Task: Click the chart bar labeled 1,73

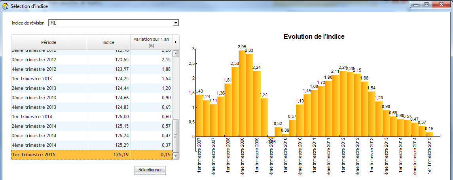Action: click(x=321, y=111)
